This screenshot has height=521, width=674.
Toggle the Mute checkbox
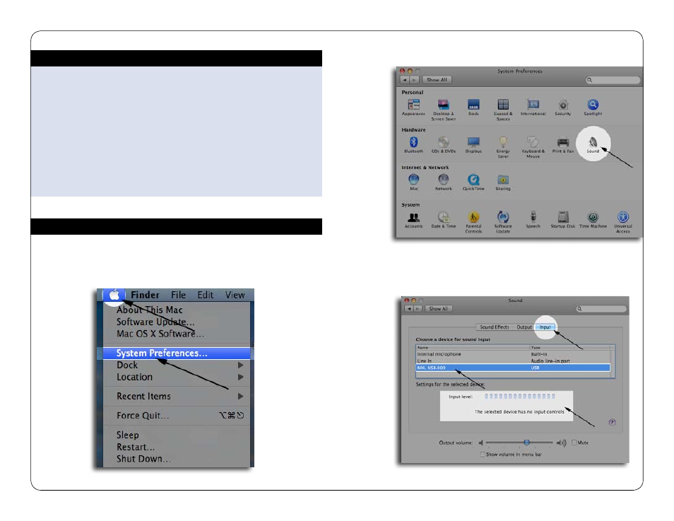click(x=574, y=443)
